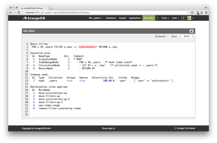Navigate to Graphs section
Viewport: 217px width, 143px height.
tap(122, 18)
